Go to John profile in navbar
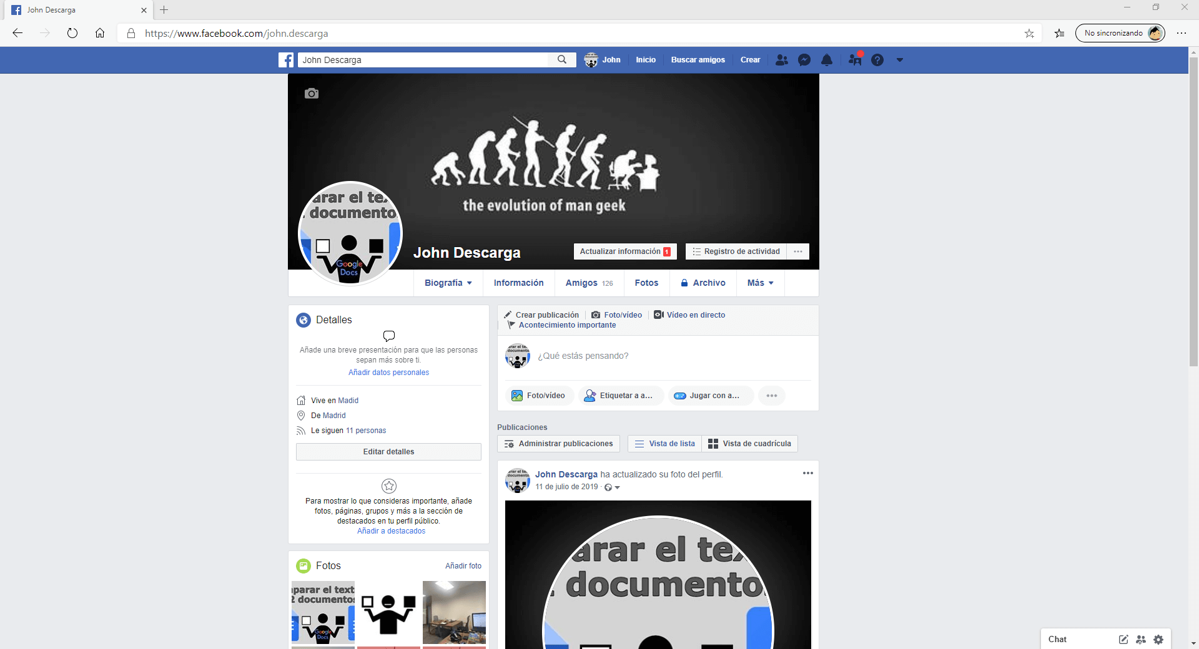This screenshot has height=649, width=1199. [x=603, y=60]
